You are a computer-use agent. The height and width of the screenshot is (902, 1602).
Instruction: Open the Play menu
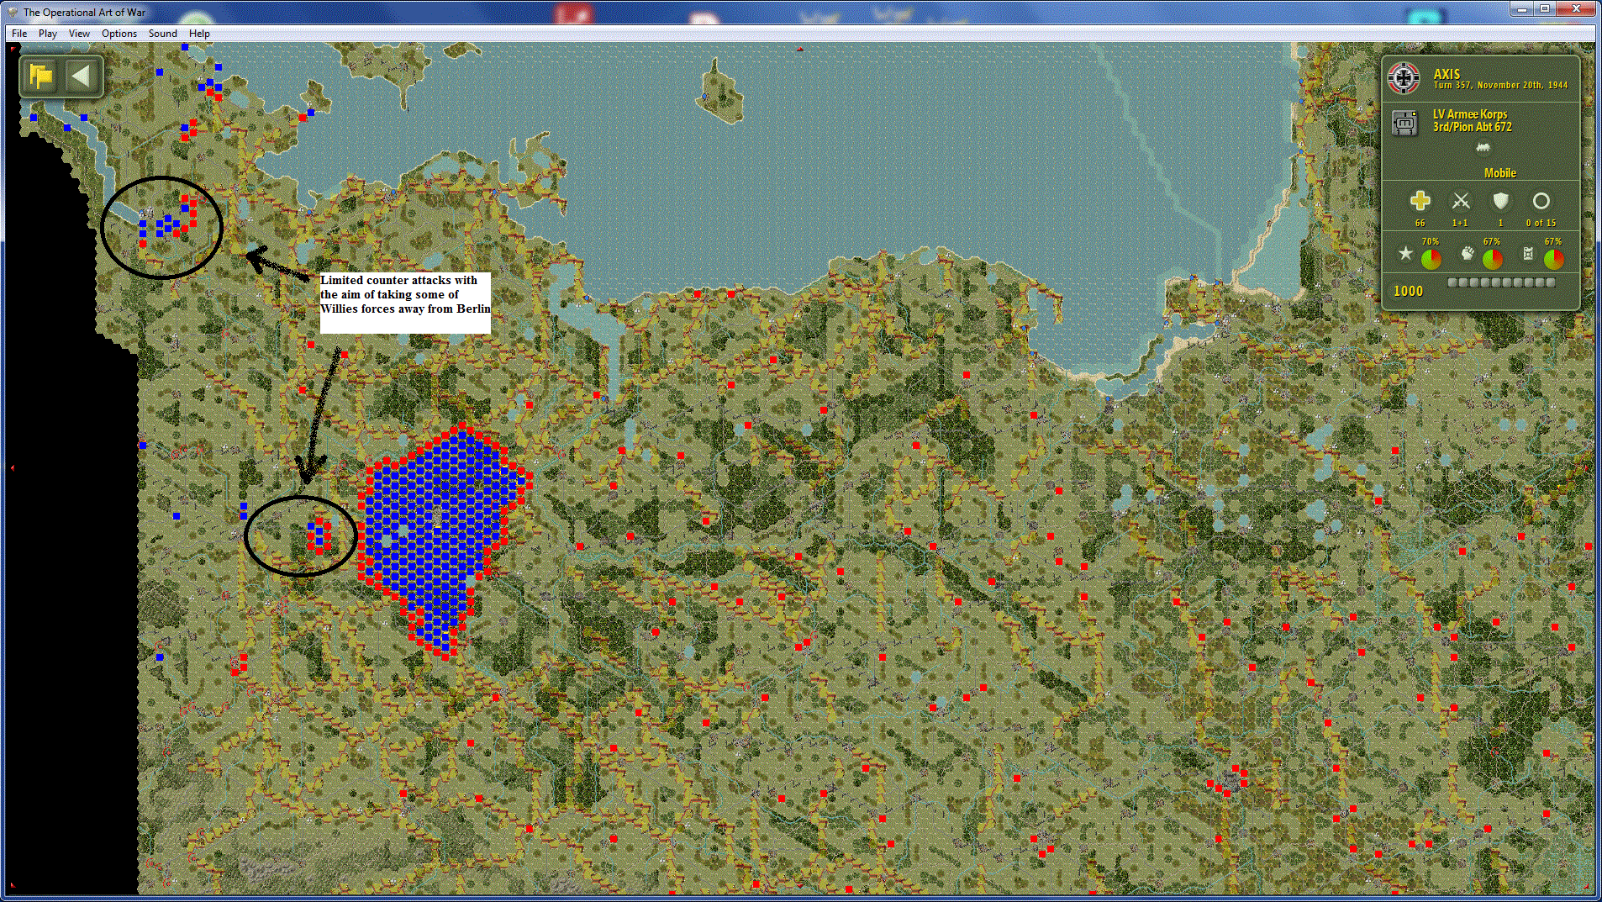click(x=48, y=34)
